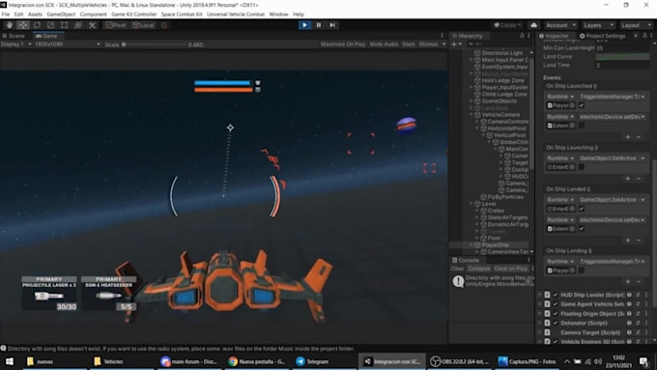
Task: Toggle Local handle rotation button
Action: (x=143, y=25)
